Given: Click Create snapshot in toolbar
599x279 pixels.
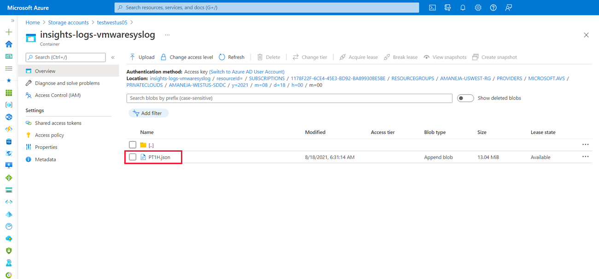Looking at the screenshot, I should point(494,57).
